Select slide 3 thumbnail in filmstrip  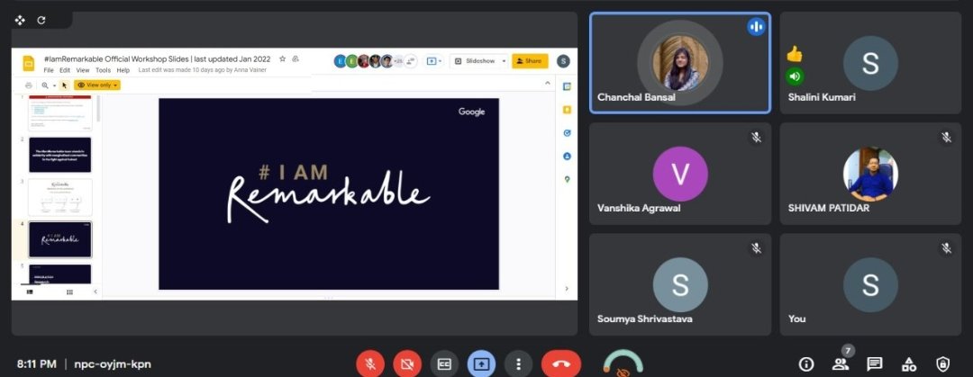(x=60, y=197)
